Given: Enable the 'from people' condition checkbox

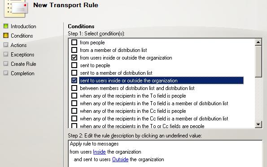Looking at the screenshot, I should 74,42.
